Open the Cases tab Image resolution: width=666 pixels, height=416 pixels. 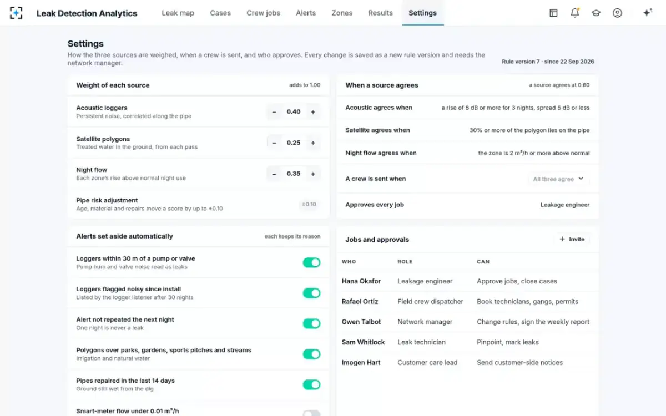pos(220,13)
